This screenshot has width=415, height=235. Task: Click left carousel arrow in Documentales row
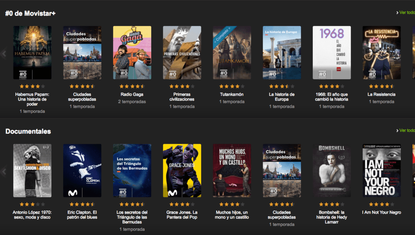[4, 171]
